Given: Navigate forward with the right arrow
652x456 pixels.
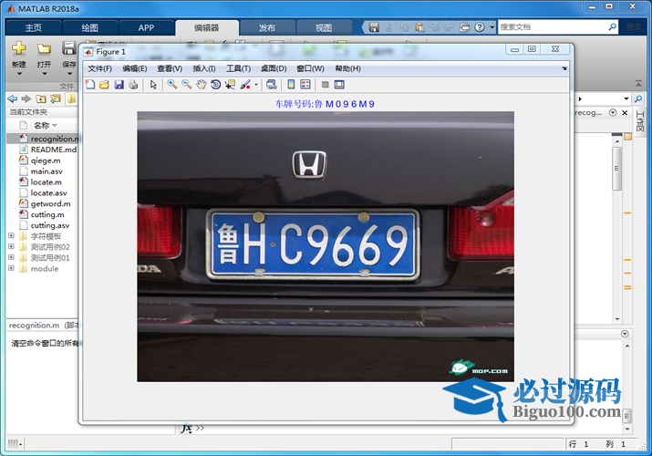Looking at the screenshot, I should click(x=26, y=98).
